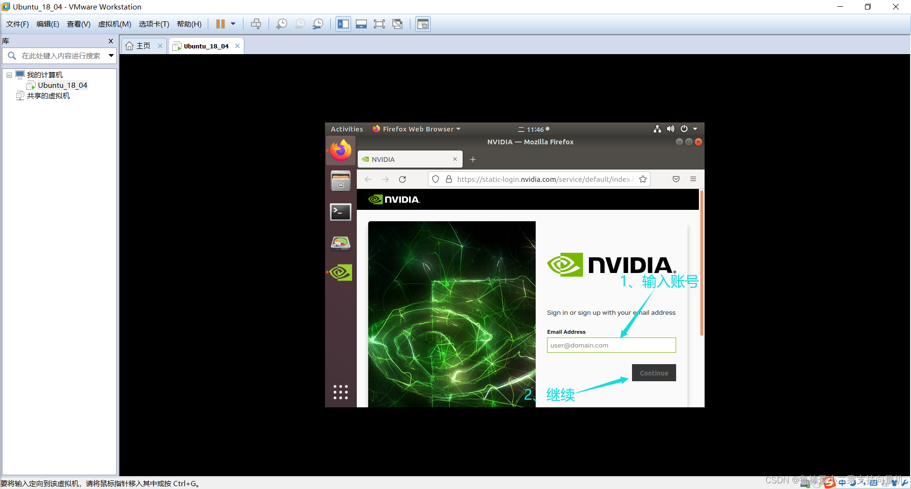The height and width of the screenshot is (489, 911).
Task: Click the Ubuntu clock showing 11:46
Action: pyautogui.click(x=535, y=129)
